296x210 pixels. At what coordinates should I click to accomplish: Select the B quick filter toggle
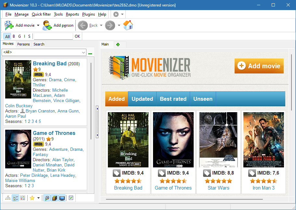pos(14,36)
